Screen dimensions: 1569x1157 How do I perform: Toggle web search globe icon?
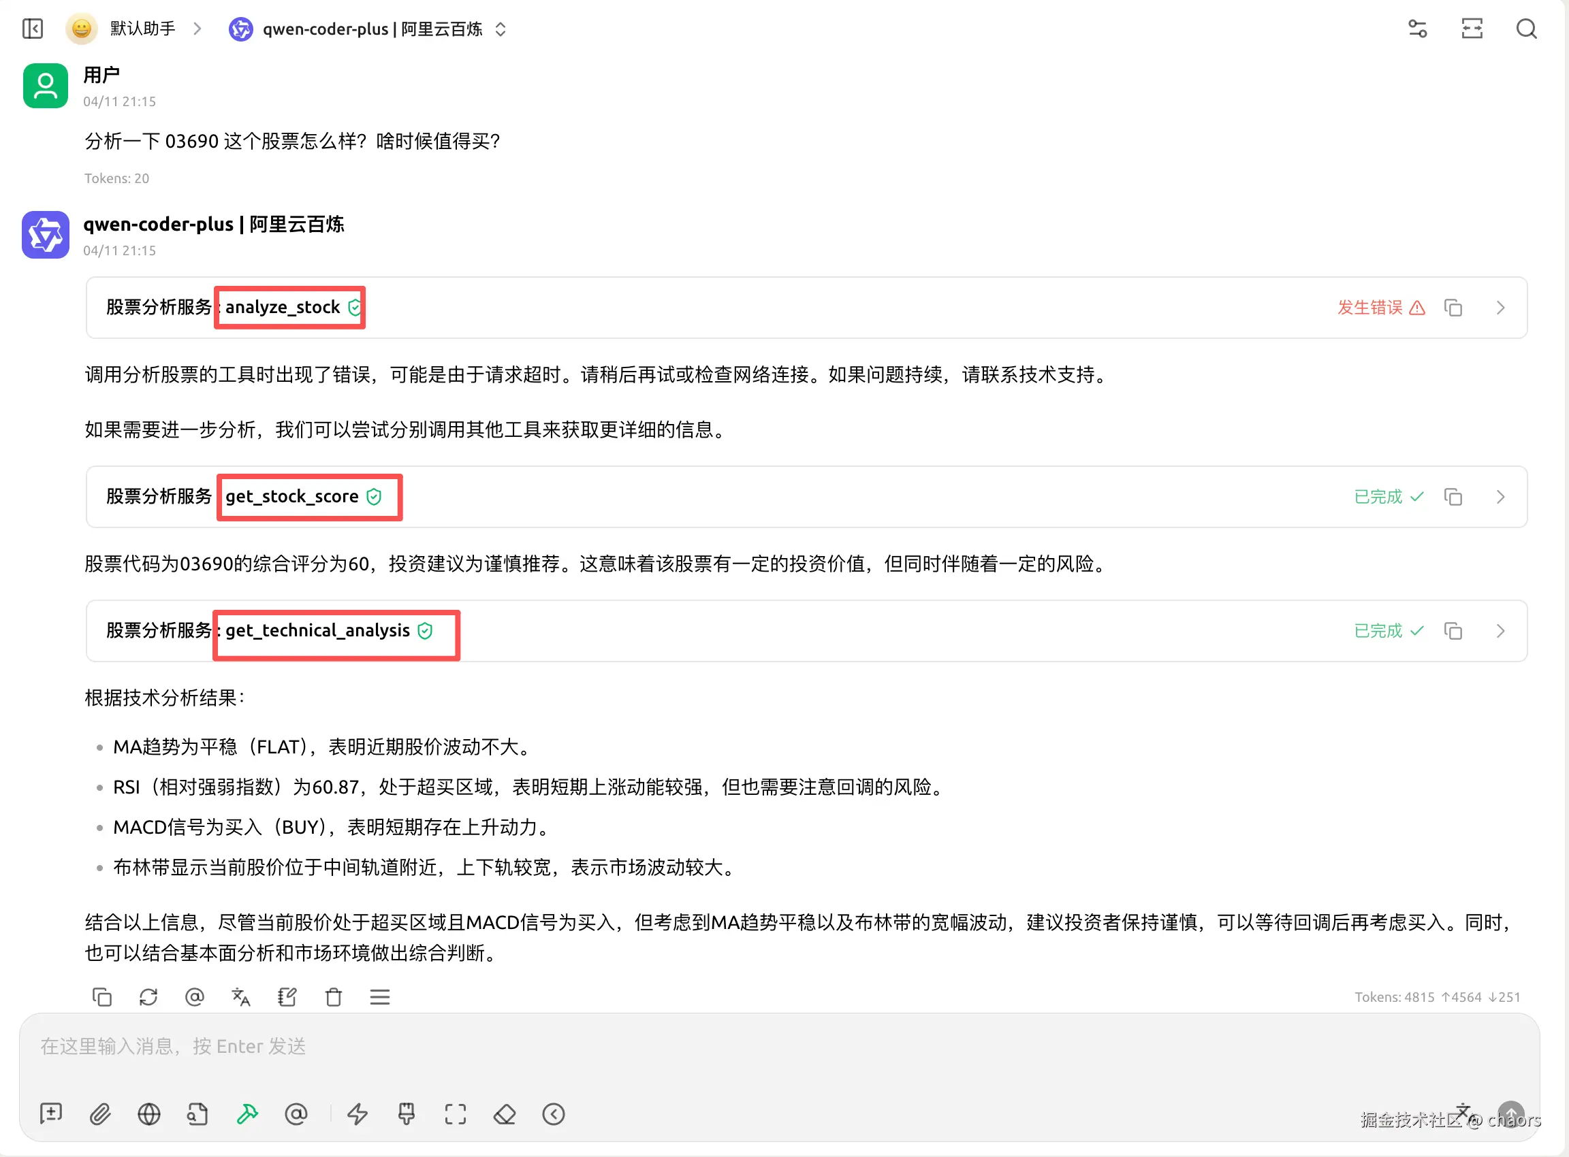pos(148,1113)
